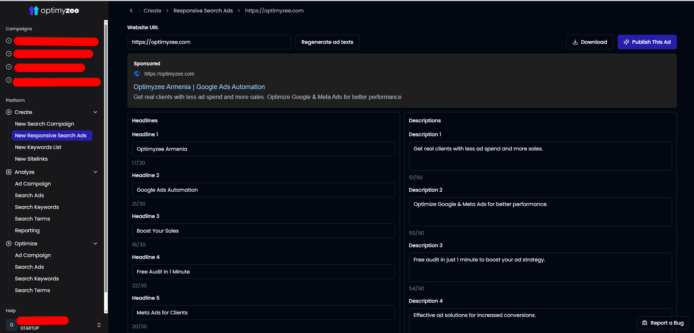Click the download arrow icon on Download button
This screenshot has width=694, height=333.
click(x=575, y=42)
